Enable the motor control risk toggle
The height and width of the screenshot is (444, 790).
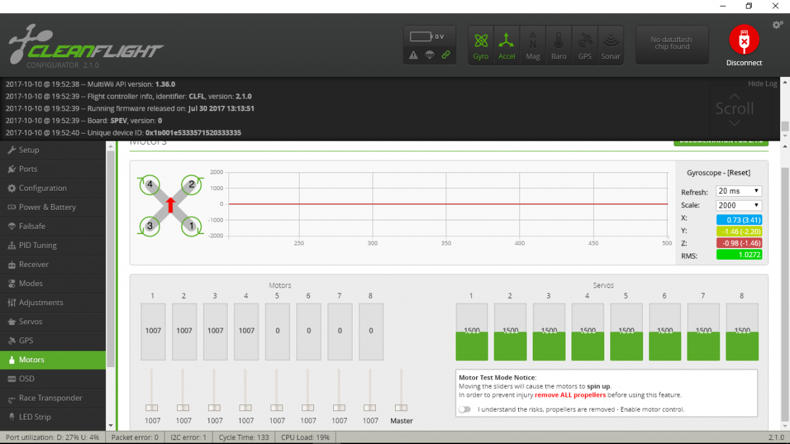tap(465, 409)
